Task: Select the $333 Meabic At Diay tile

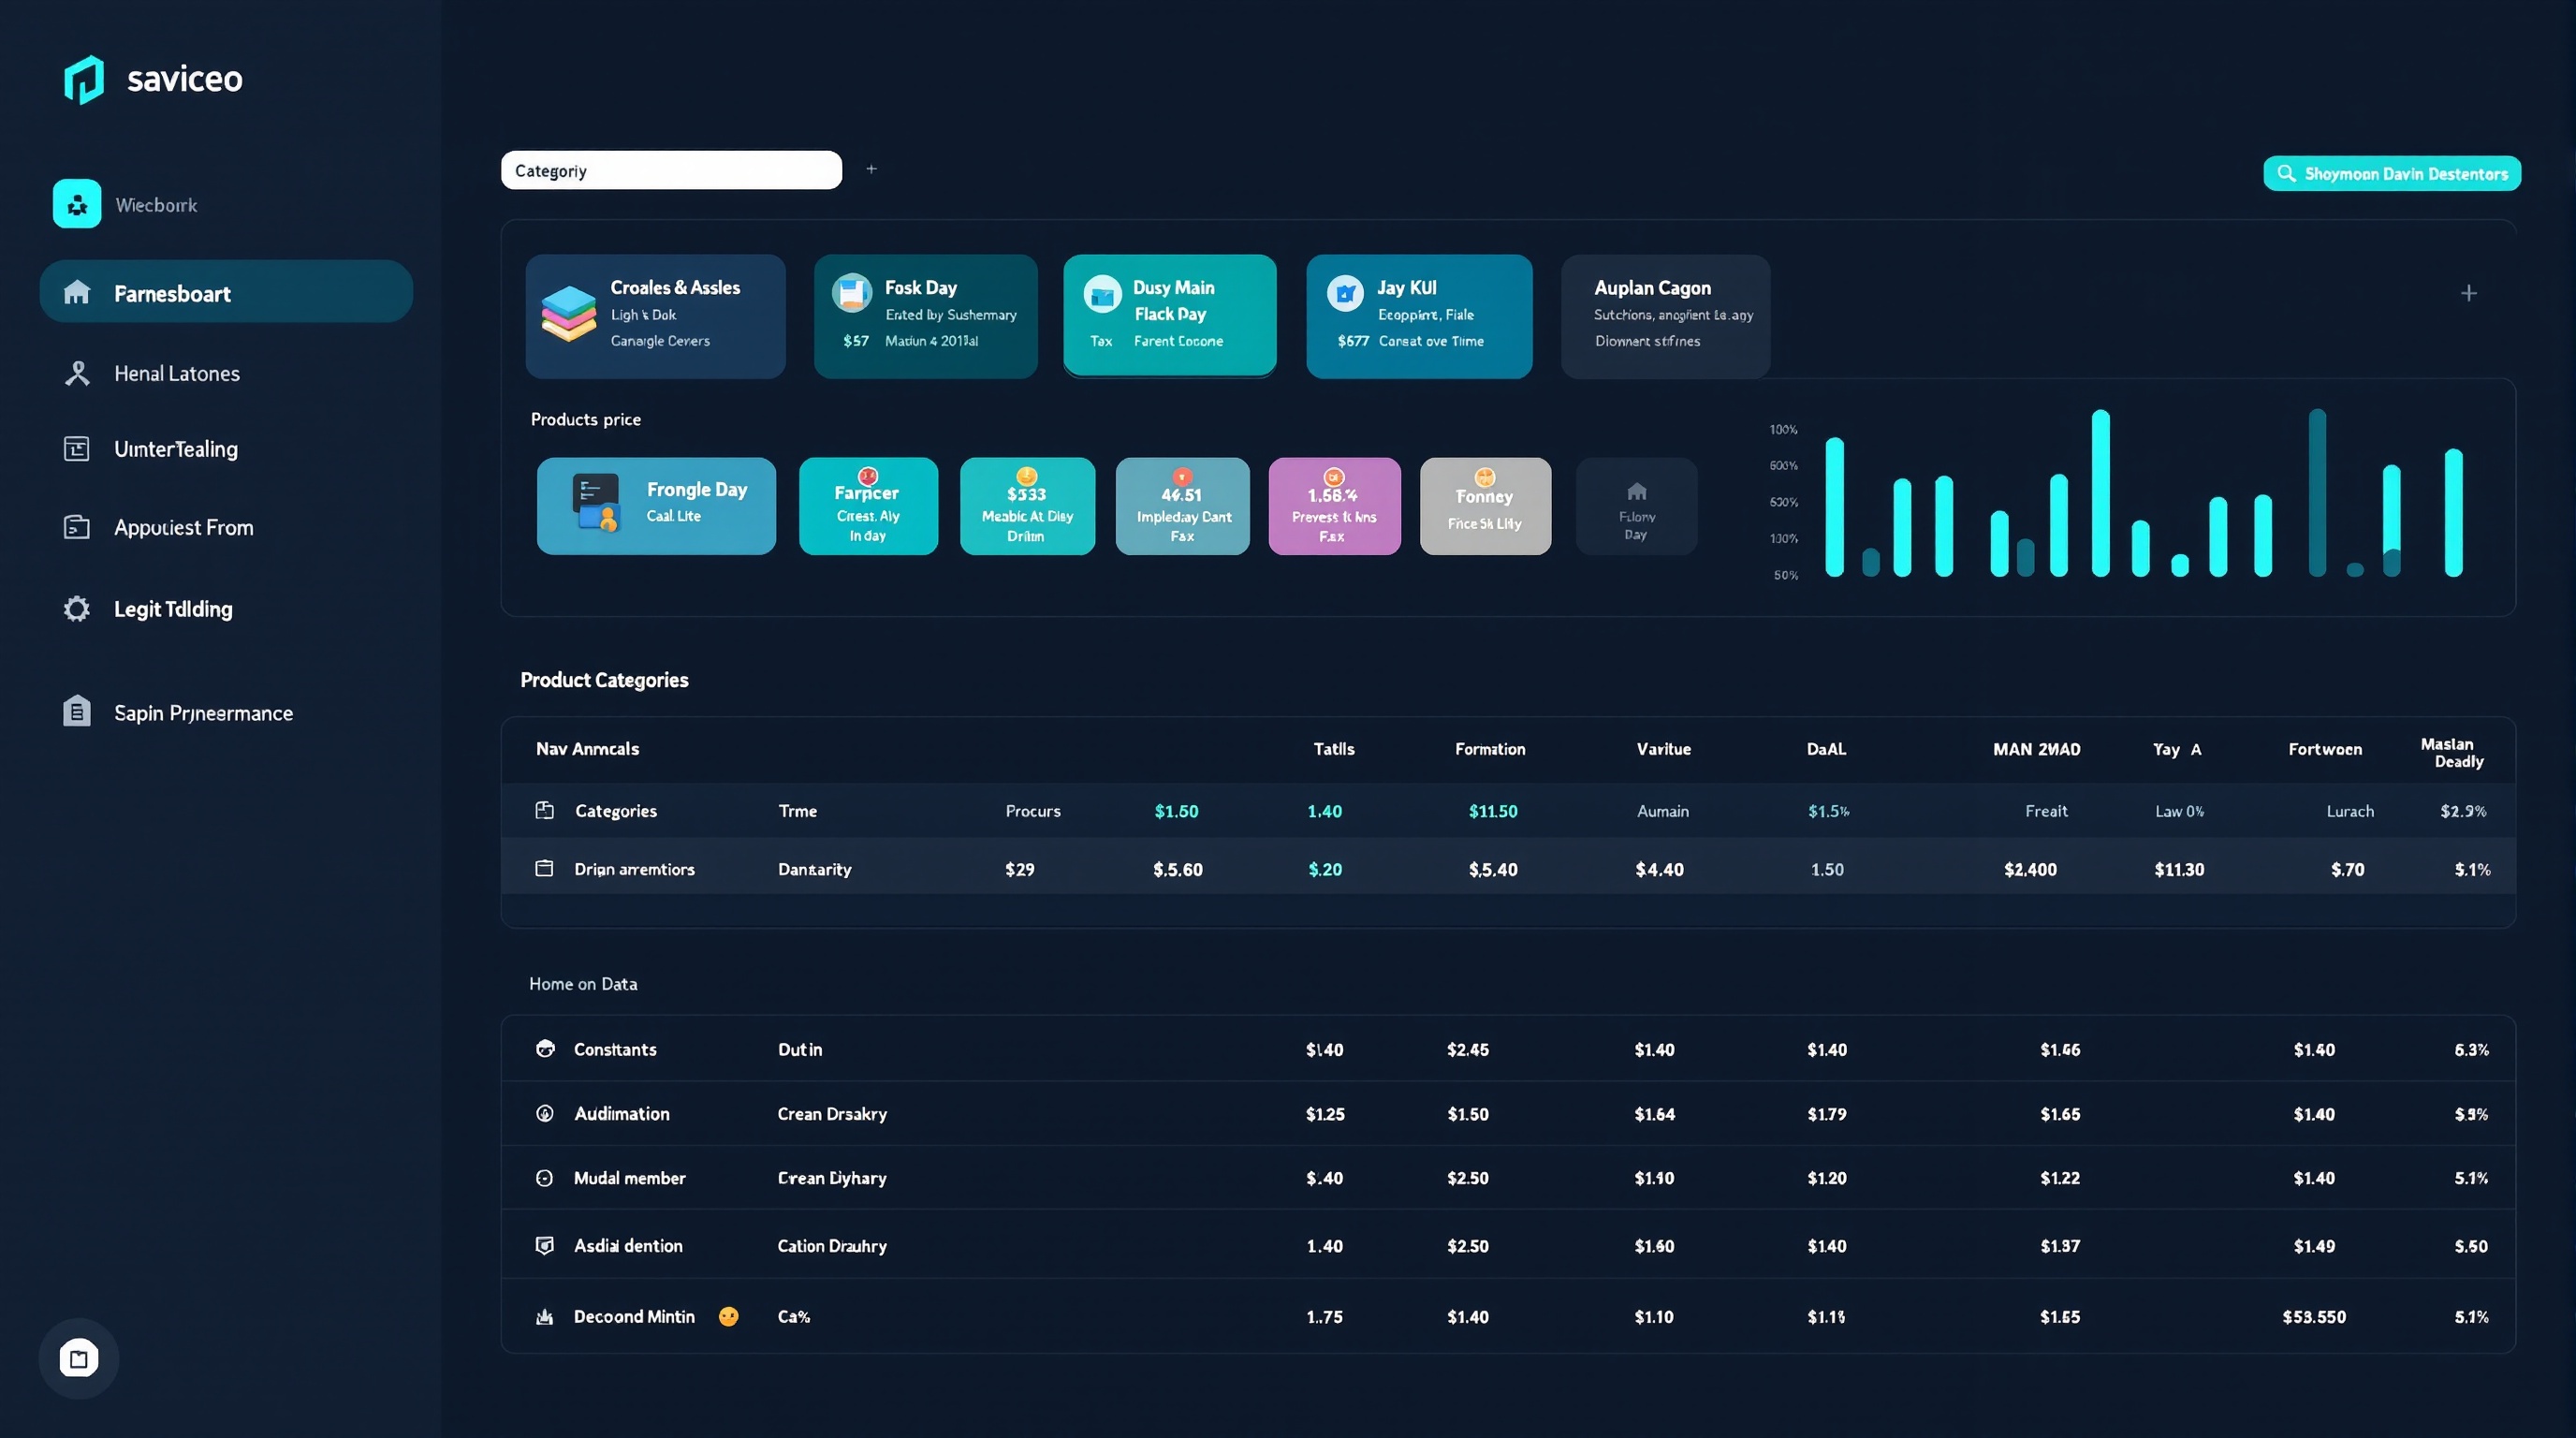Action: click(1027, 506)
